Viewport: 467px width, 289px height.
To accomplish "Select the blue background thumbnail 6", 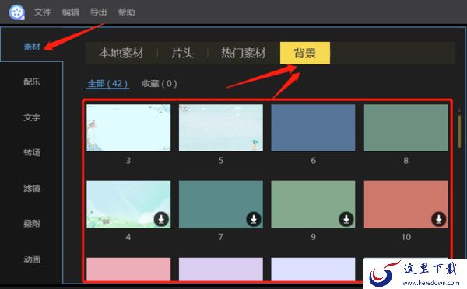I will point(313,127).
